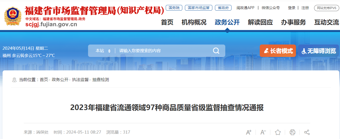
Task: Open the 政务公开 navigation menu
Action: pos(227,22)
